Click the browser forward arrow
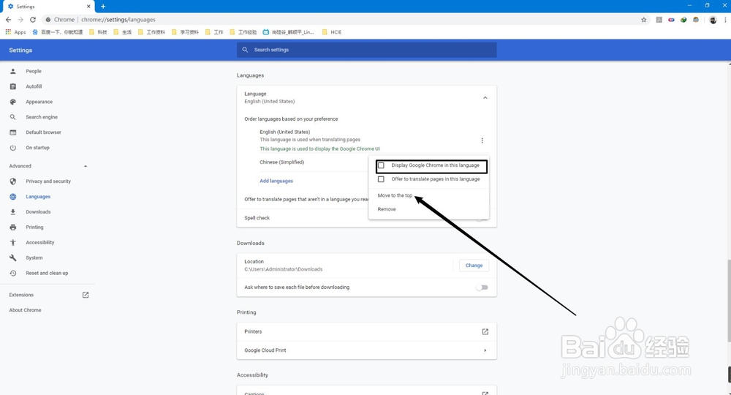This screenshot has width=731, height=395. 20,20
